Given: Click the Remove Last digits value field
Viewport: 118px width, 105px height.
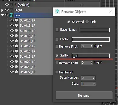Looking at the screenshot, I should tap(86, 63).
